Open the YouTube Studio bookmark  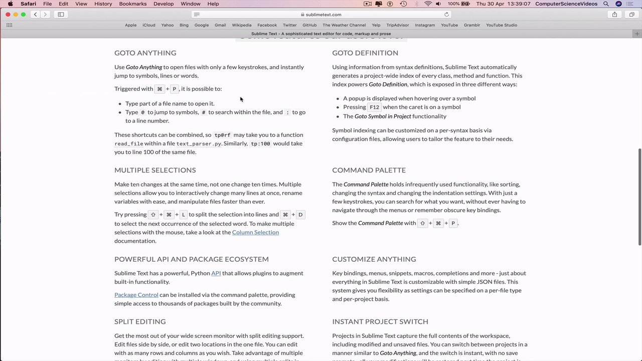[502, 25]
